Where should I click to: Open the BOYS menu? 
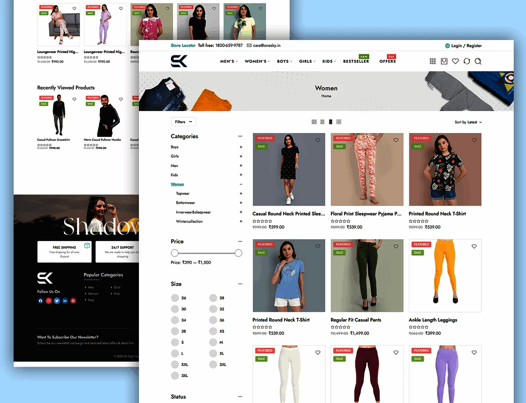[x=284, y=61]
